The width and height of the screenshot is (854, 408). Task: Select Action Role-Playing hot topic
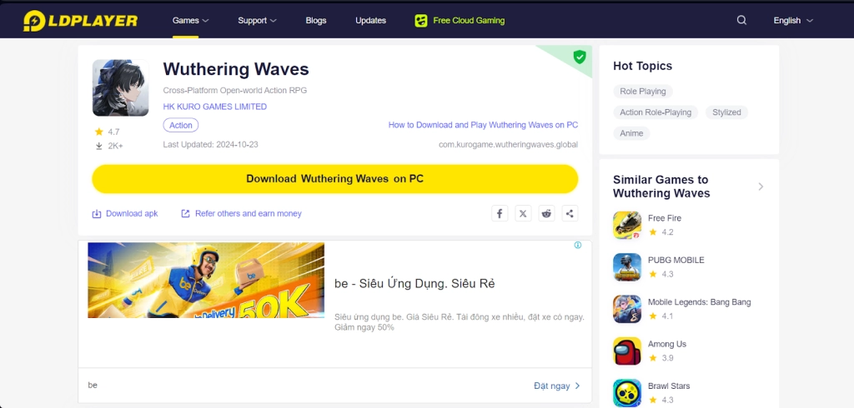(x=656, y=112)
